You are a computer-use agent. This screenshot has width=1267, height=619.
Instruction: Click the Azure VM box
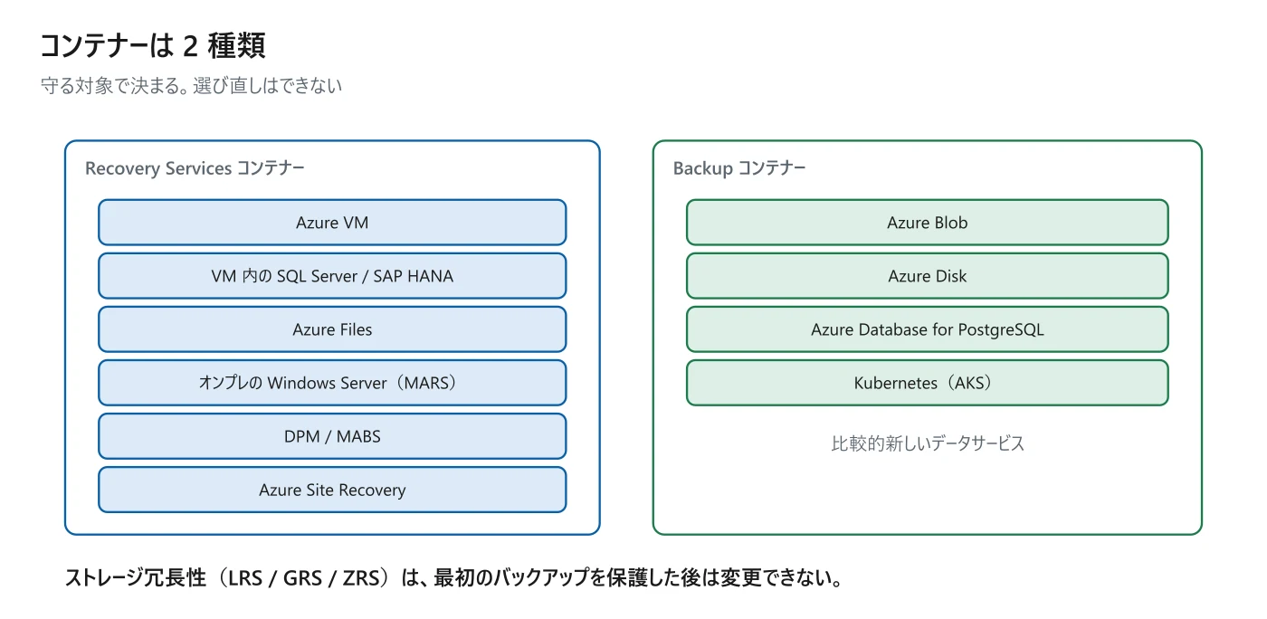coord(332,223)
